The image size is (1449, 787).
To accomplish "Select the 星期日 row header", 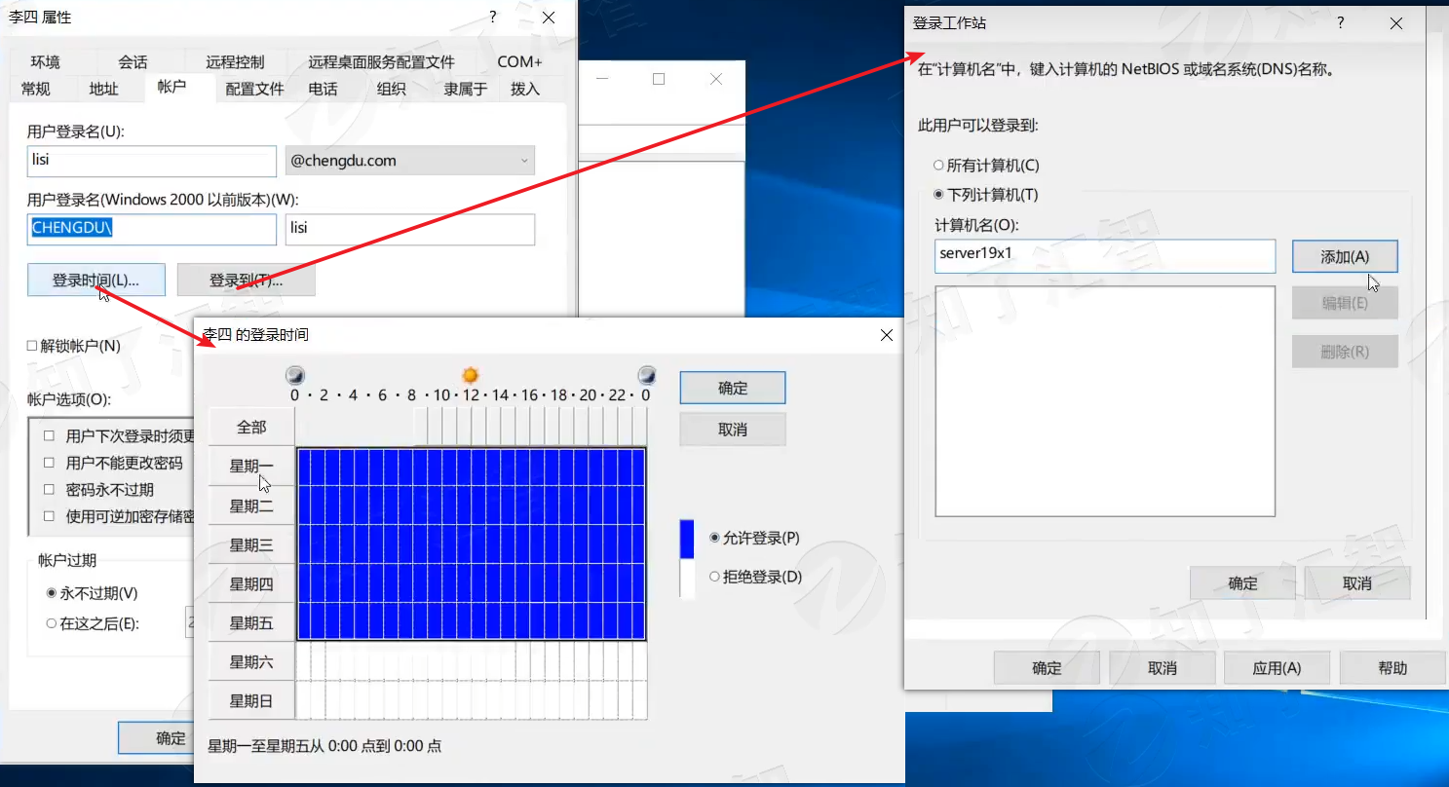I will click(251, 700).
